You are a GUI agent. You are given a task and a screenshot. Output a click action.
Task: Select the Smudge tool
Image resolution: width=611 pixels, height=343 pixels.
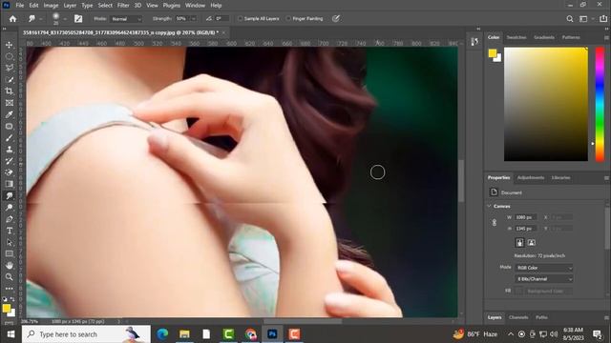click(x=9, y=195)
